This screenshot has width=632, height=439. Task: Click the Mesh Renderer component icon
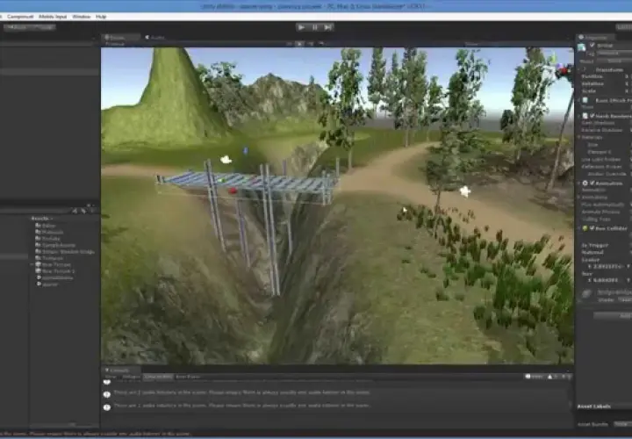[585, 116]
